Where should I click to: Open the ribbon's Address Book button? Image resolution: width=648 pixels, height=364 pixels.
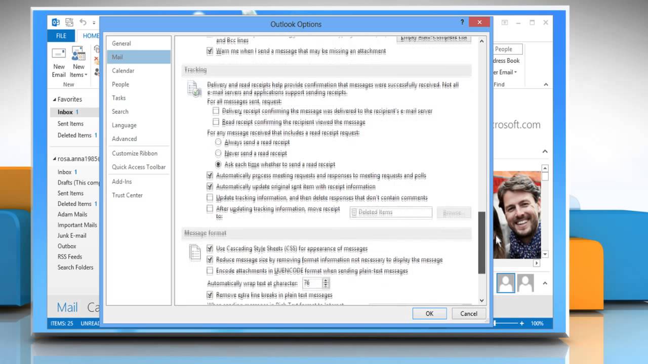[x=506, y=61]
